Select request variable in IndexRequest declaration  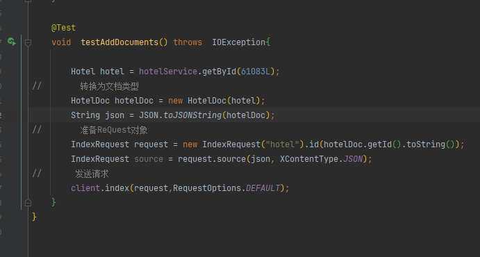point(151,144)
